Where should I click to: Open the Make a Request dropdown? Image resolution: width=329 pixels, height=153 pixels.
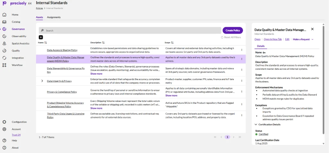click(303, 39)
